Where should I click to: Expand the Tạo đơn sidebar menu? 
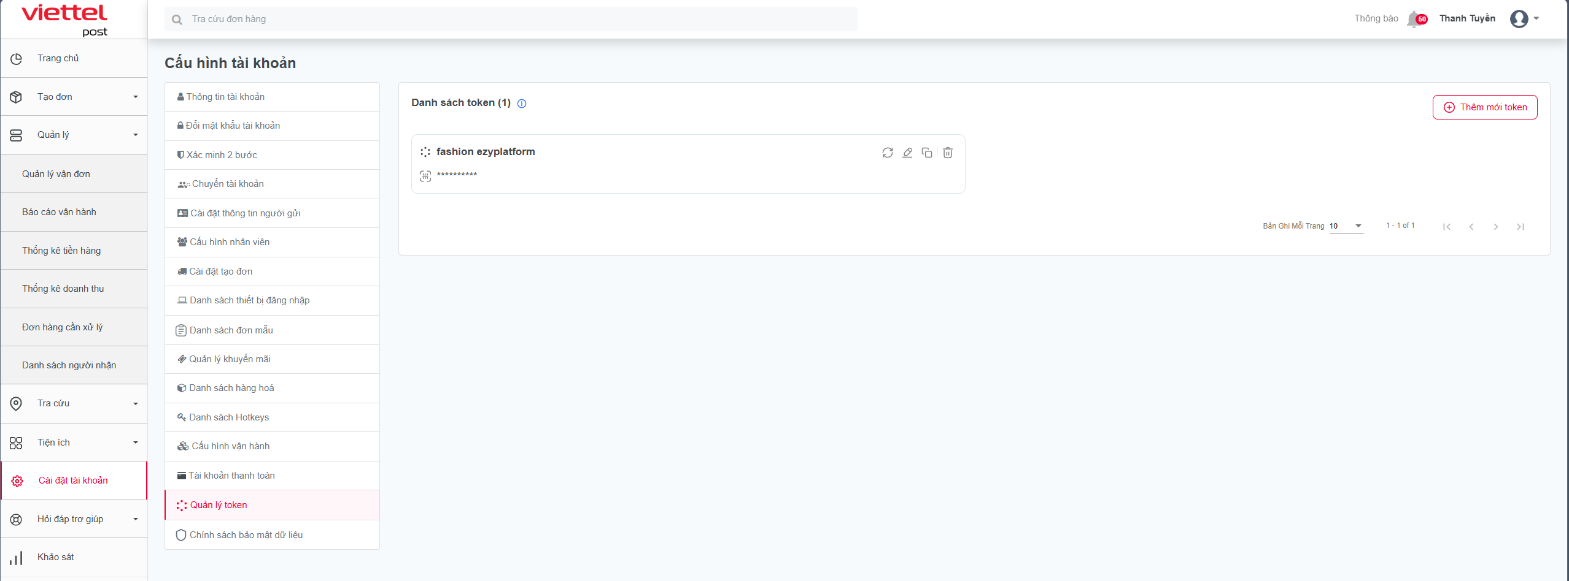[x=74, y=97]
